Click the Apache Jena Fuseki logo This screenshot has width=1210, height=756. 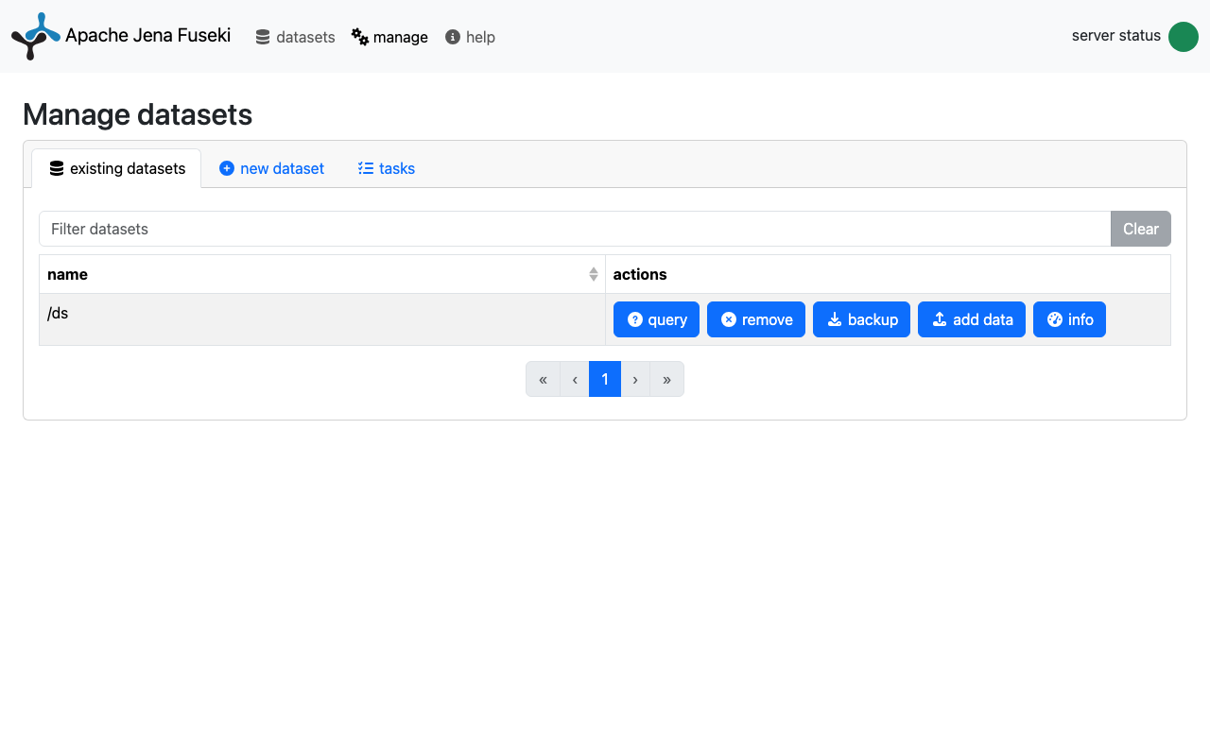pyautogui.click(x=36, y=36)
